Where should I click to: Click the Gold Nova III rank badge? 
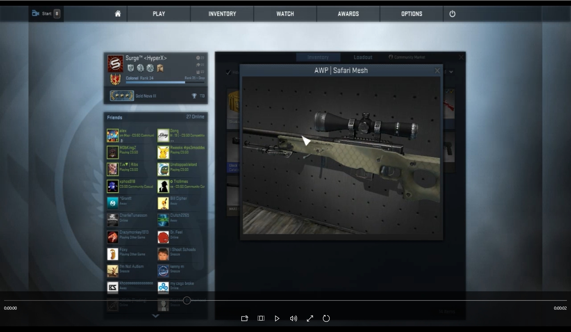tap(122, 96)
